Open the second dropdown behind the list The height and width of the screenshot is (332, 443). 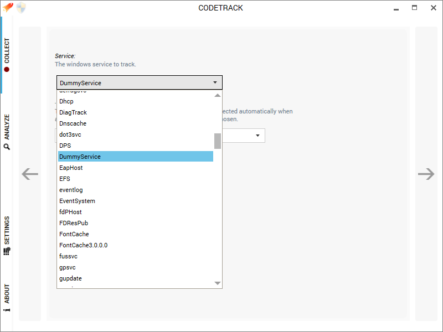[x=257, y=136]
